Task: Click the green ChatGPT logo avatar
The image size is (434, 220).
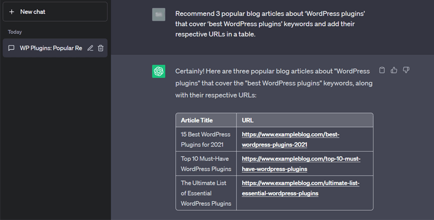Action: click(159, 71)
